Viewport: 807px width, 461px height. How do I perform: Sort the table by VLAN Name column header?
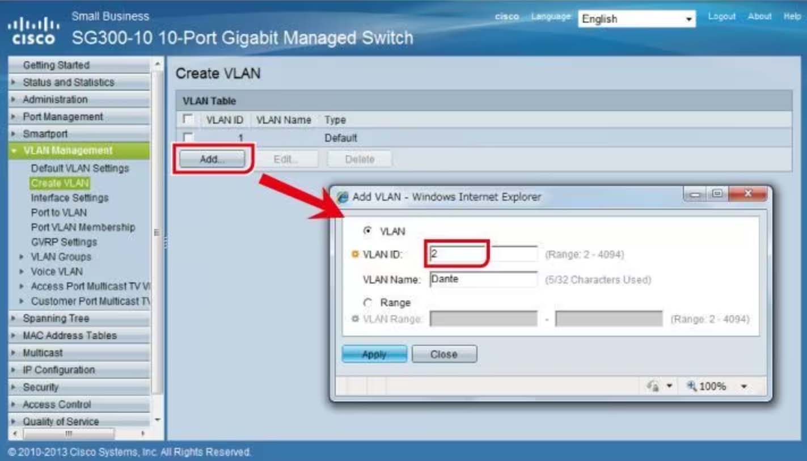[x=284, y=120]
